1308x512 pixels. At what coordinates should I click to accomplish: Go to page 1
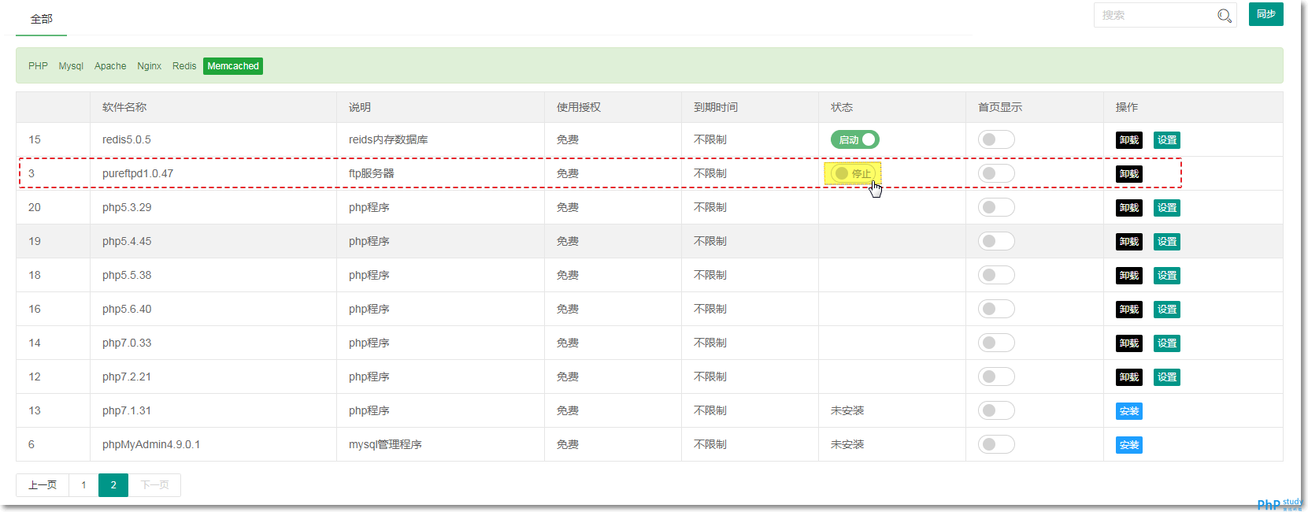(x=83, y=485)
